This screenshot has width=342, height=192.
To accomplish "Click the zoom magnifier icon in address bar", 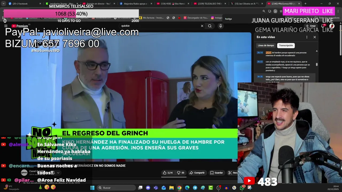I will click(x=264, y=11).
